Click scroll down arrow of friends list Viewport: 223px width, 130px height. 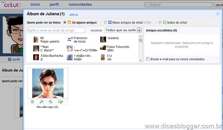[x=140, y=60]
